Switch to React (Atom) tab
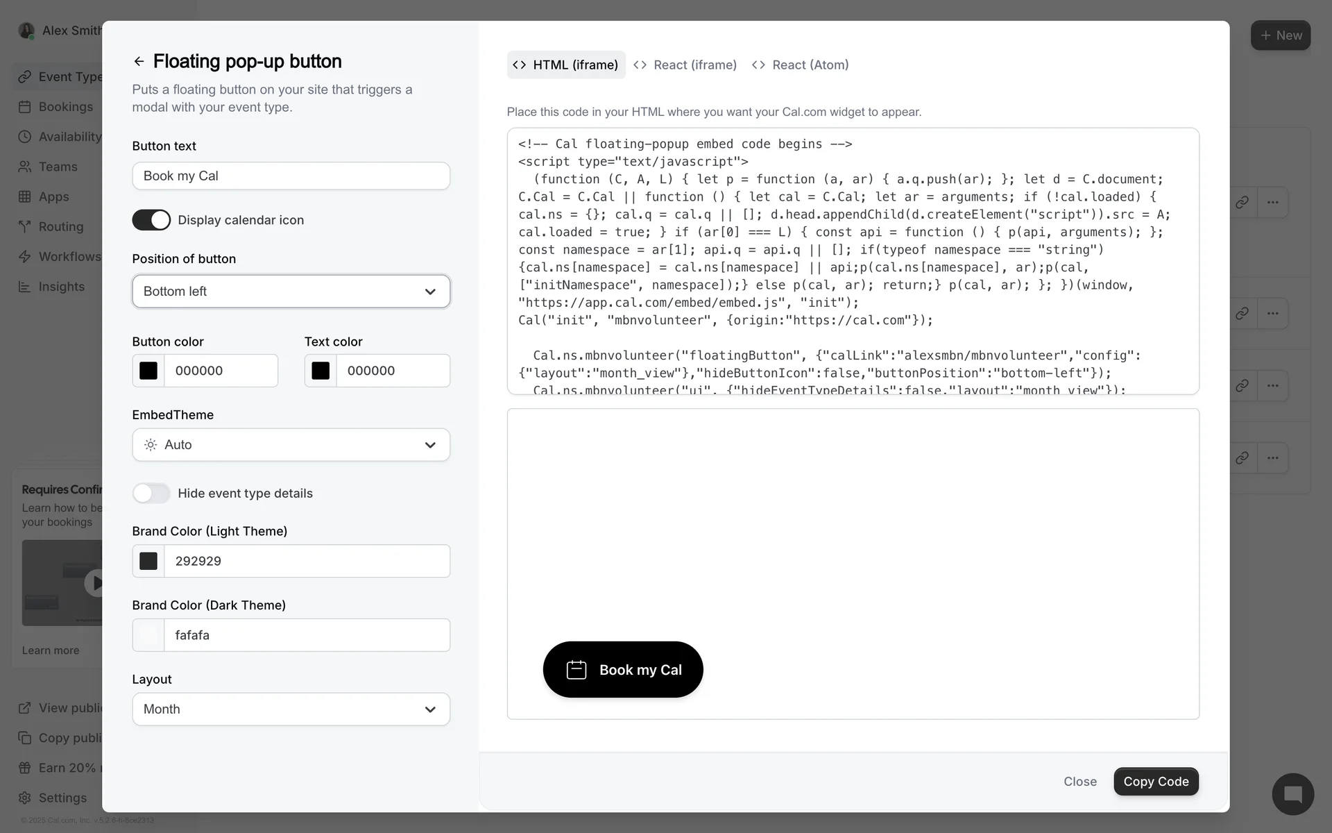This screenshot has height=833, width=1332. (x=800, y=65)
